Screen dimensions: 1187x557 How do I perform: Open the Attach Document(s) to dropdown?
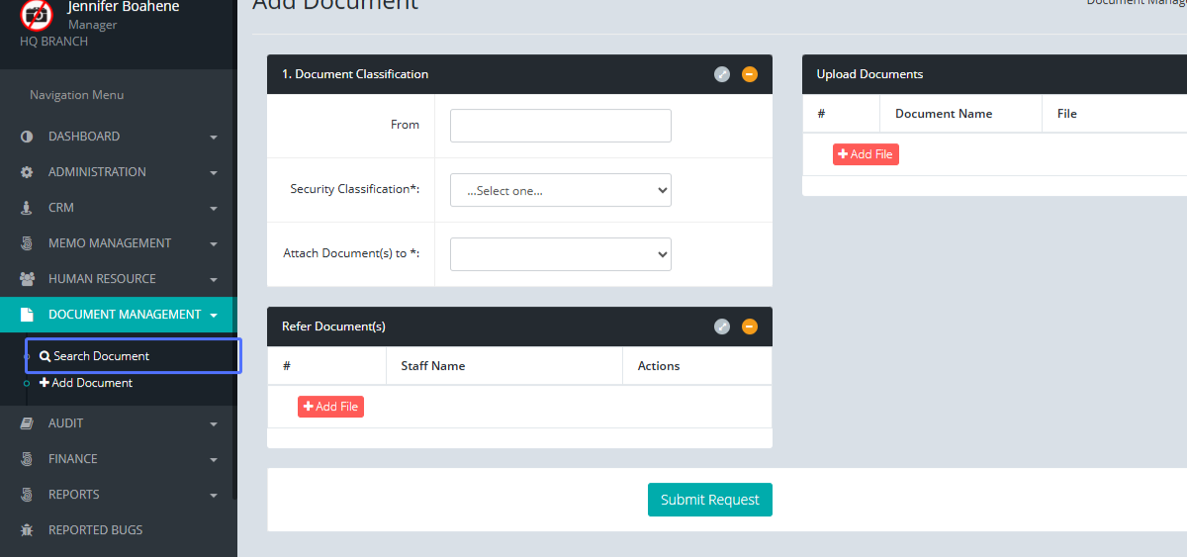(x=560, y=254)
